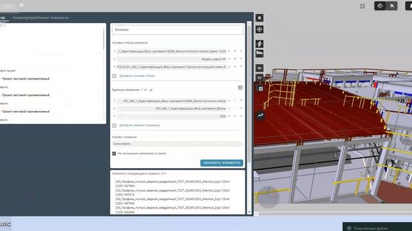
Task: Open the dropdown on 'Модель равно КР' row
Action: point(229,59)
